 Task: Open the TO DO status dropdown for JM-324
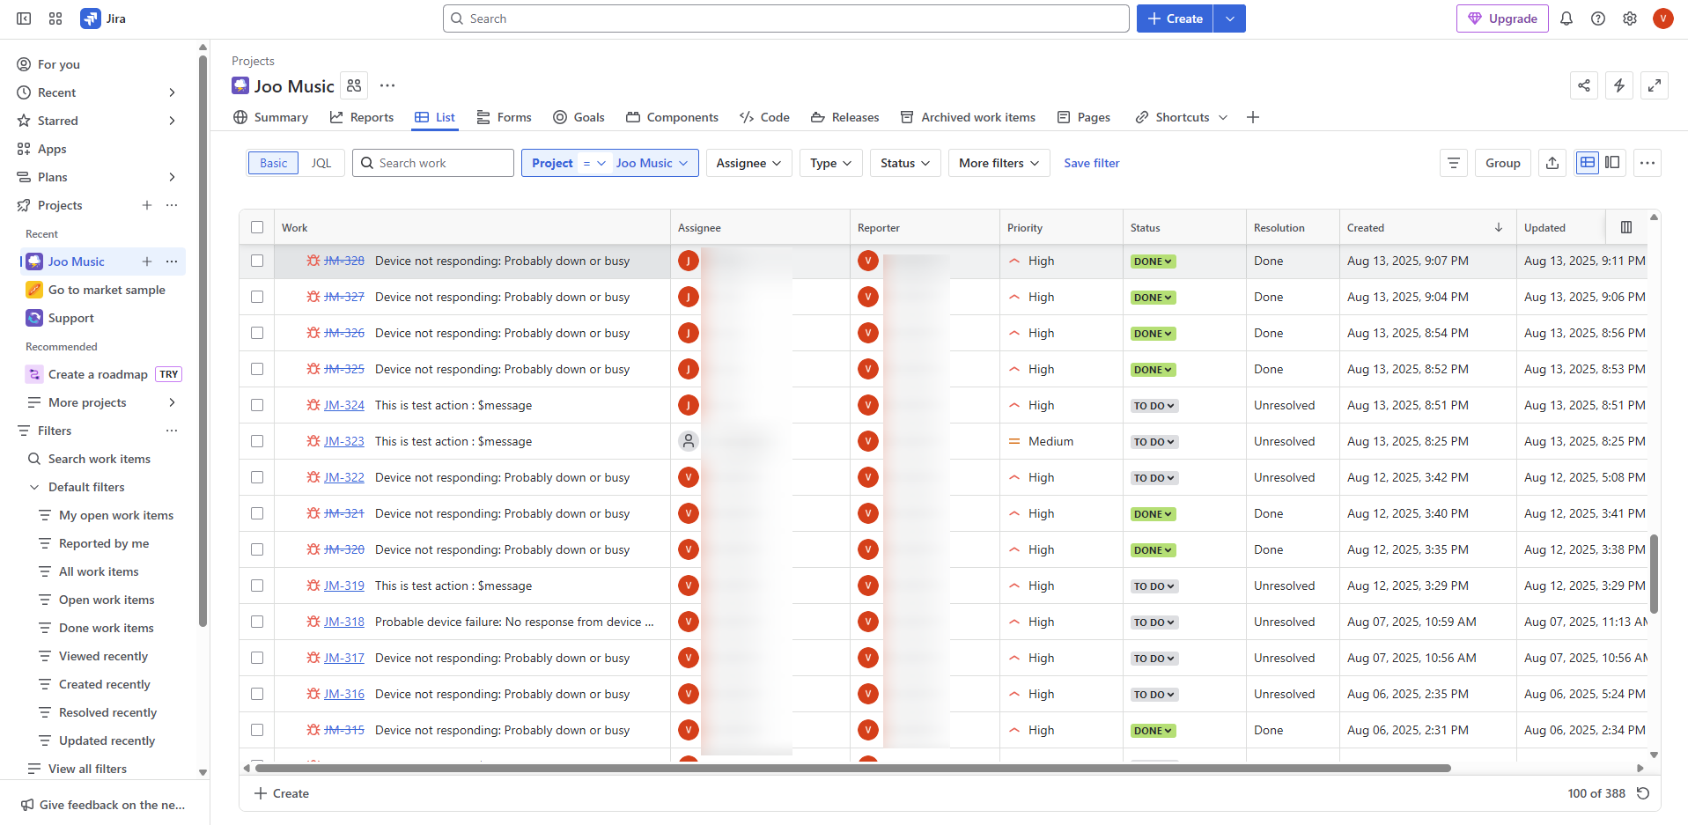click(x=1154, y=406)
